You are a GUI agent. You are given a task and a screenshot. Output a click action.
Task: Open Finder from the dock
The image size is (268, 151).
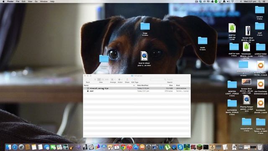pyautogui.click(x=8, y=147)
